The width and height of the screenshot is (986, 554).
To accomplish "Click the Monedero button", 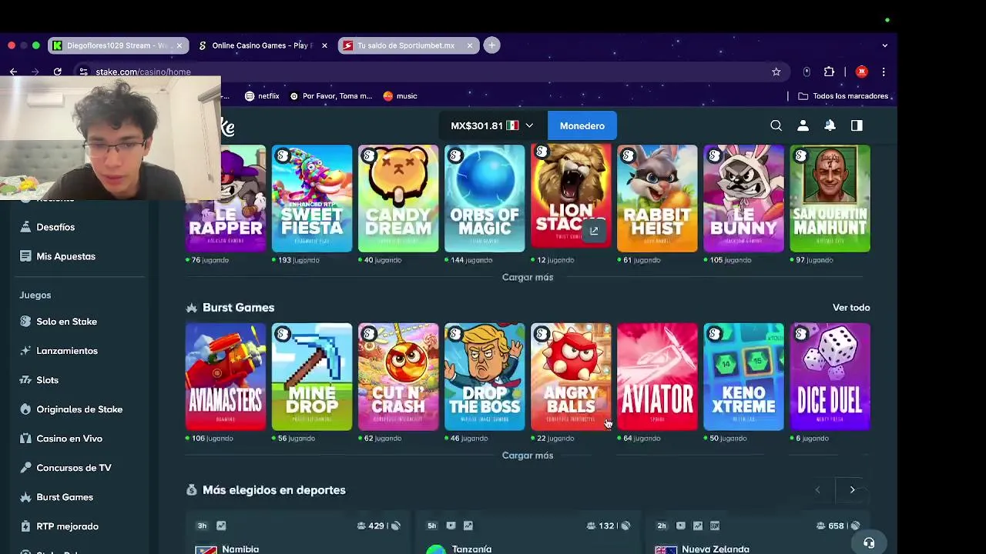I will [x=582, y=125].
